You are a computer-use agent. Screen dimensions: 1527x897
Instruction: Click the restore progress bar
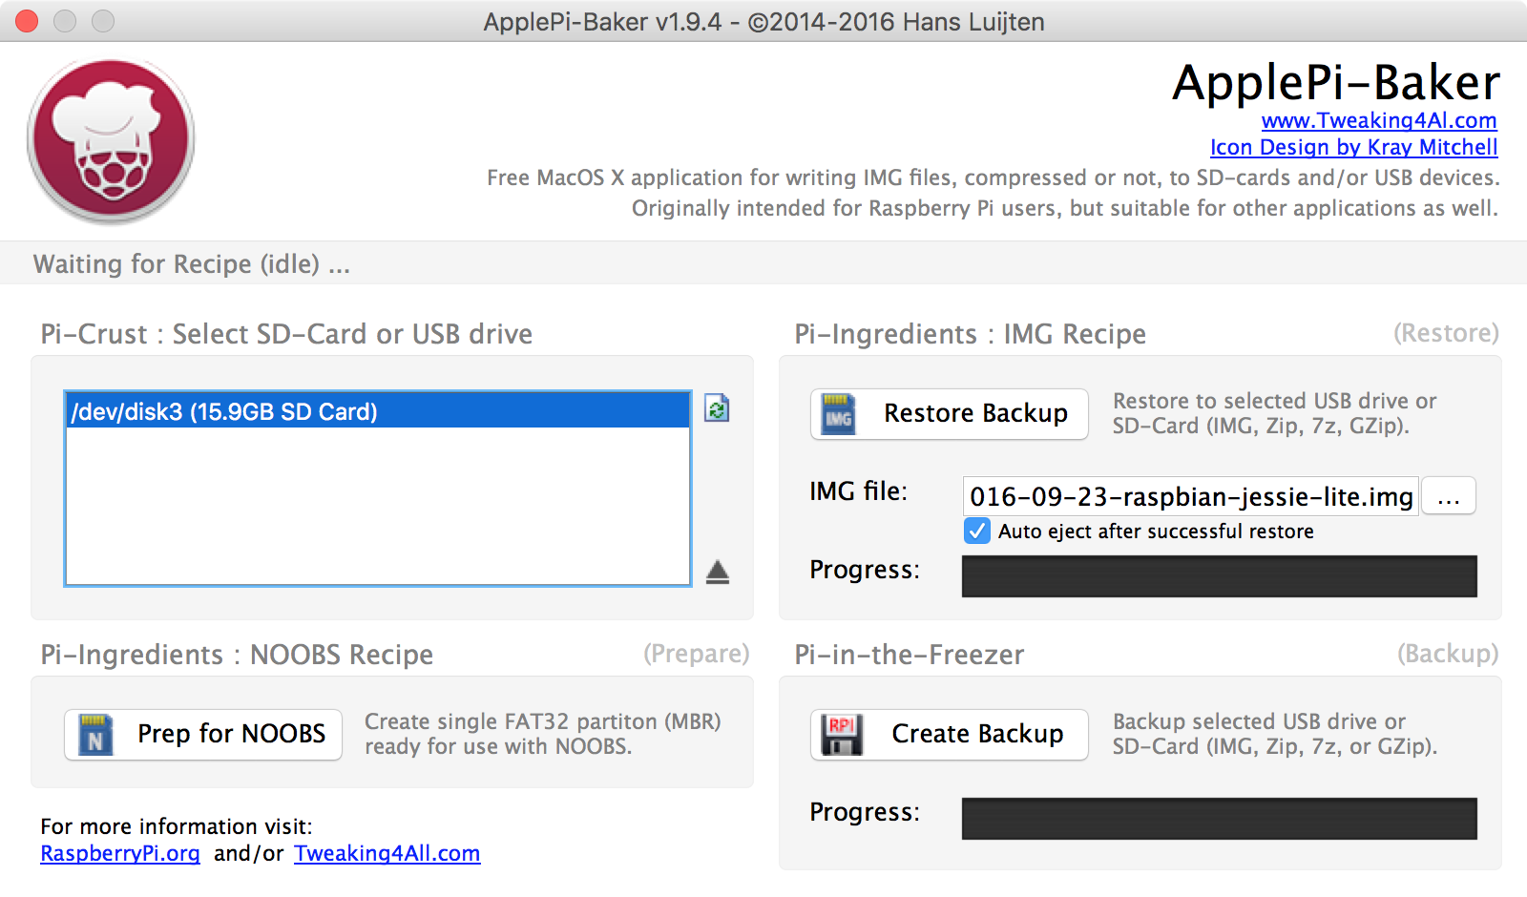coord(1220,576)
